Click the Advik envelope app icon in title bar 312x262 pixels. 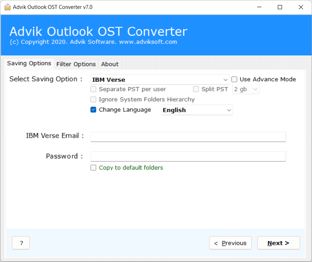[x=7, y=7]
